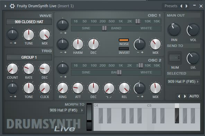This screenshot has height=136, width=205.
Task: Select previous drum using arrow beside AUTO
Action: pos(179,96)
